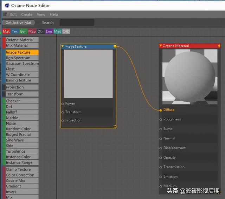
Task: Select Image Texture in node list
Action: pyautogui.click(x=22, y=52)
